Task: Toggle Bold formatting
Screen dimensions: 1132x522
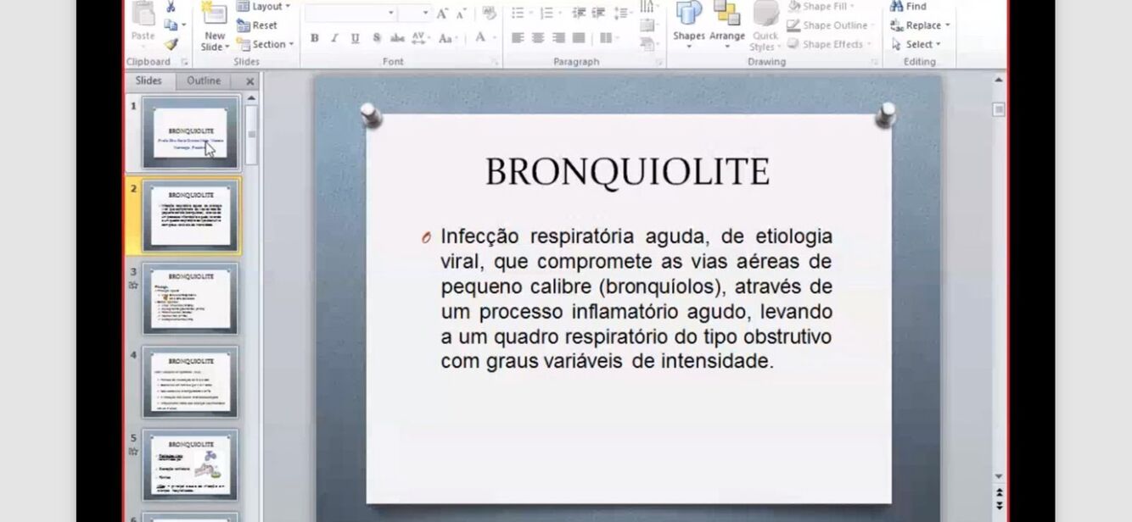Action: tap(314, 38)
